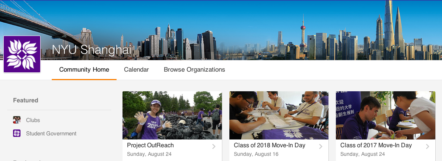The width and height of the screenshot is (442, 161).
Task: Open the Project OutReach chevron arrow
Action: click(214, 147)
